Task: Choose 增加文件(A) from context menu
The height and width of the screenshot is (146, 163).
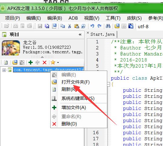Action: pos(79,108)
